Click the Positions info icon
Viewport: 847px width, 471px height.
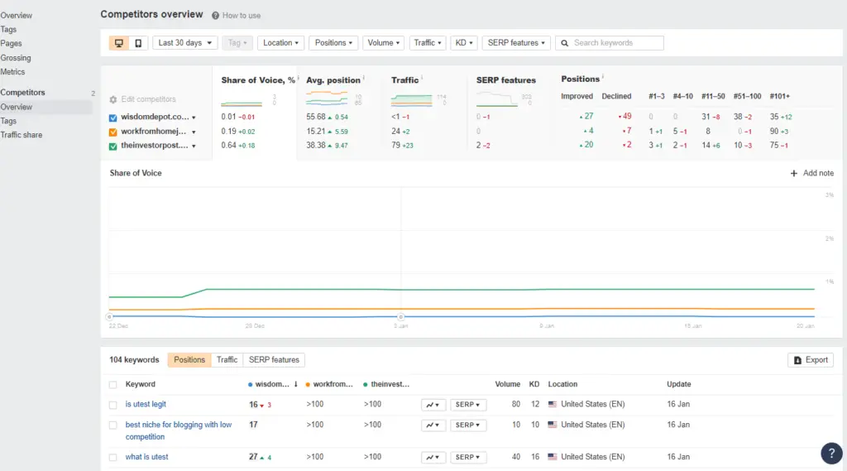click(603, 77)
